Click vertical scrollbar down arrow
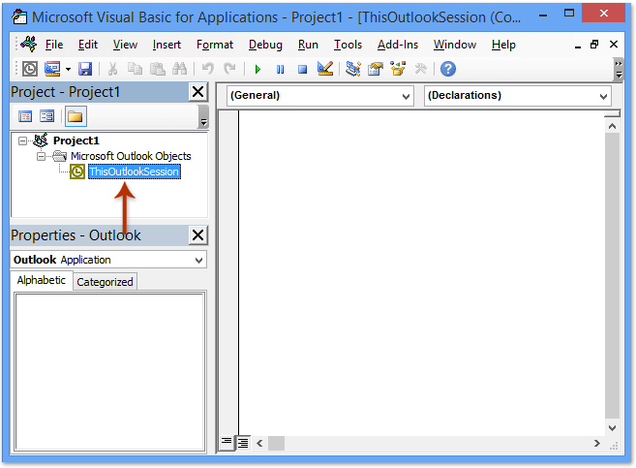 click(x=612, y=428)
